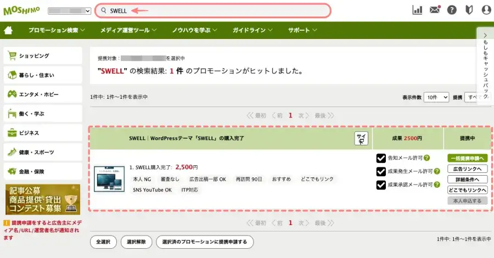Open the MOSHIMO logo home link
Image resolution: width=494 pixels, height=258 pixels.
[x=21, y=10]
